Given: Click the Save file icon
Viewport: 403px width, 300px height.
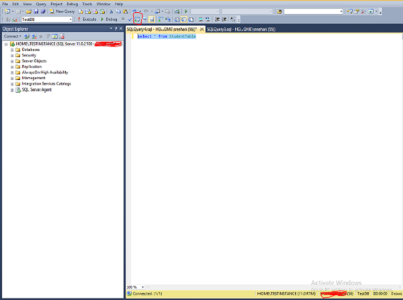Looking at the screenshot, I should pyautogui.click(x=36, y=11).
